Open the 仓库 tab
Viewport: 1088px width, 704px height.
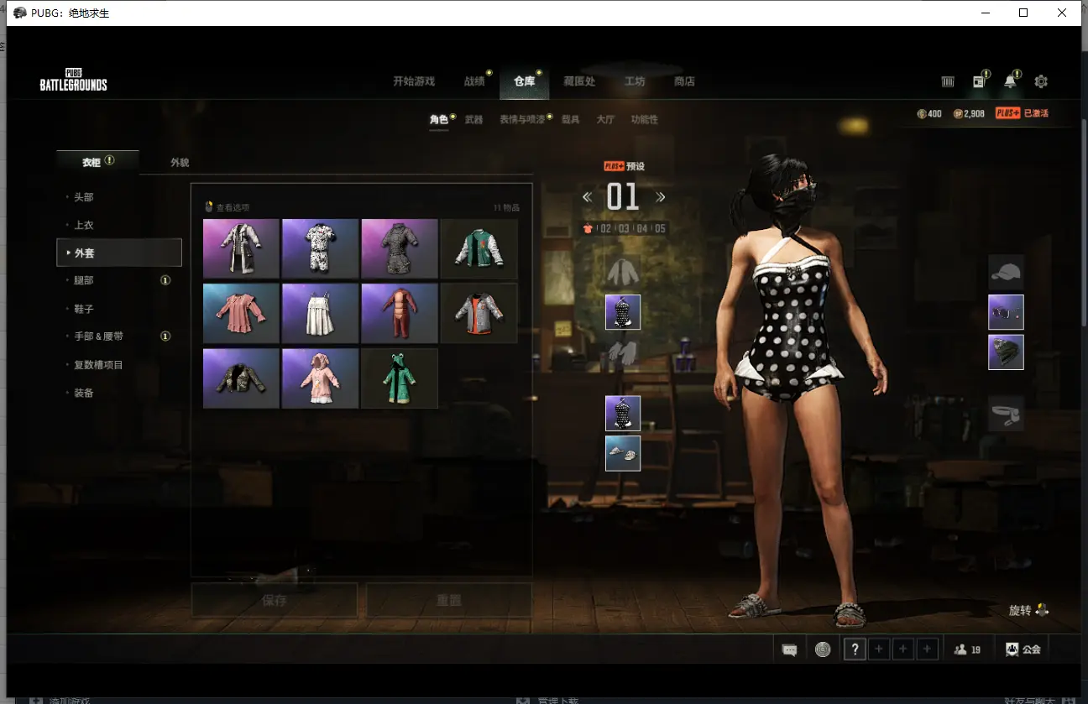pos(524,81)
